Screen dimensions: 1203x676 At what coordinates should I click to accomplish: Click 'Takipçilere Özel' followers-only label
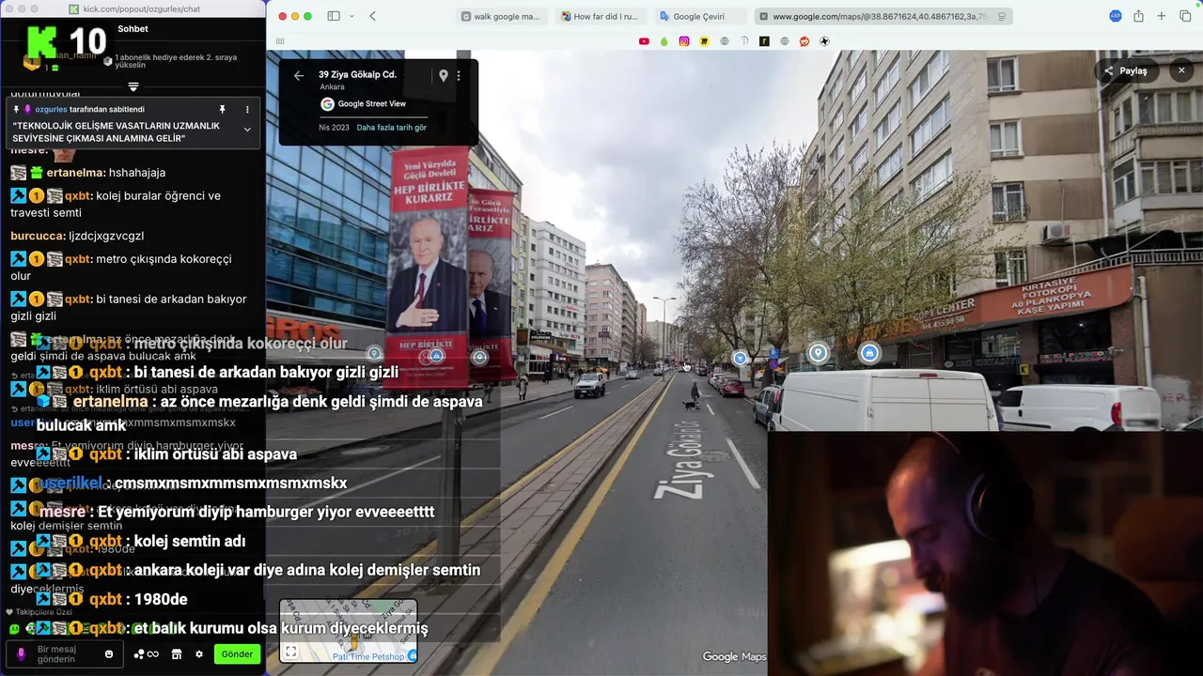pyautogui.click(x=42, y=612)
